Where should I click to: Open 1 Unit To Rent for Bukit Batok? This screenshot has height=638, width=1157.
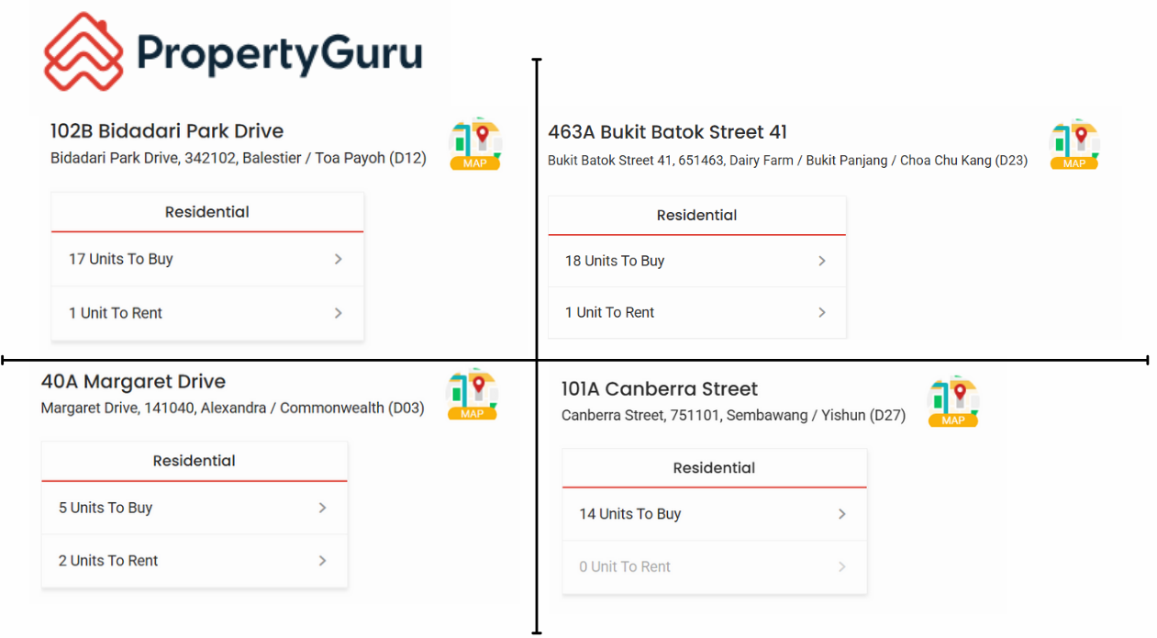tap(697, 313)
